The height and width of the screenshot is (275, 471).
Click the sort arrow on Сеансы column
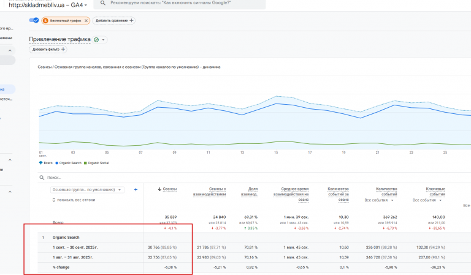[x=159, y=189]
